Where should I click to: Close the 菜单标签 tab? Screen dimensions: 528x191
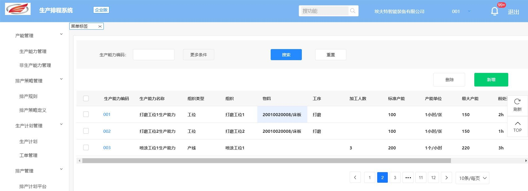pyautogui.click(x=100, y=26)
